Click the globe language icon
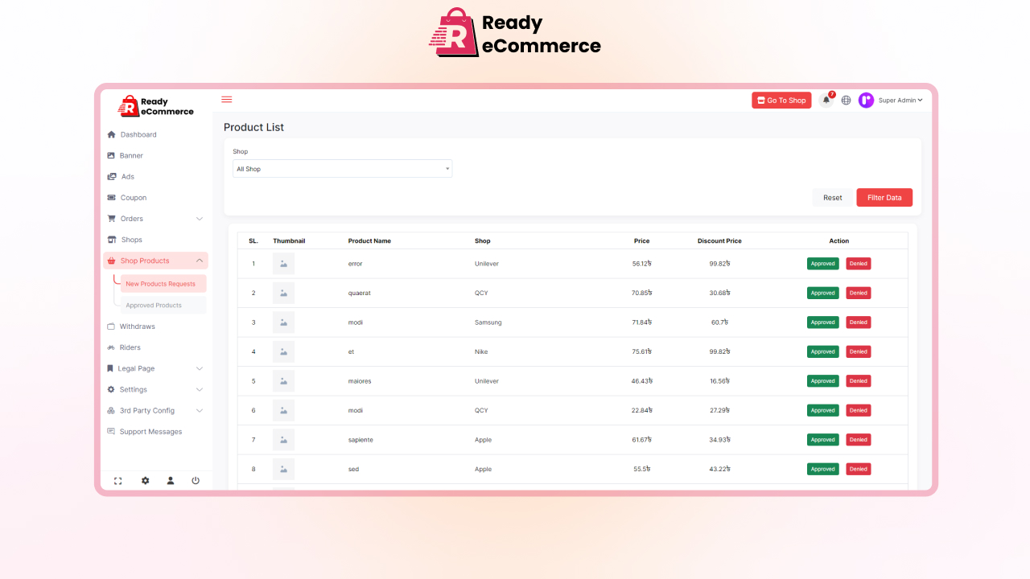The height and width of the screenshot is (579, 1030). (845, 100)
